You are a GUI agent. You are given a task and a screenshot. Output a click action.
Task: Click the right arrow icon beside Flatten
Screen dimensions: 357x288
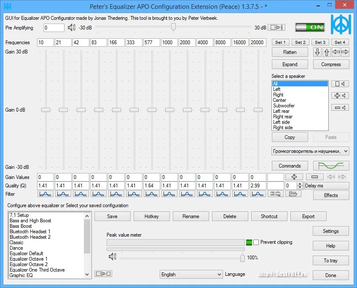345,52
